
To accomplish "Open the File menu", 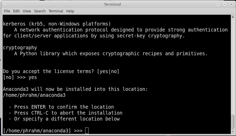I will [x=7, y=11].
